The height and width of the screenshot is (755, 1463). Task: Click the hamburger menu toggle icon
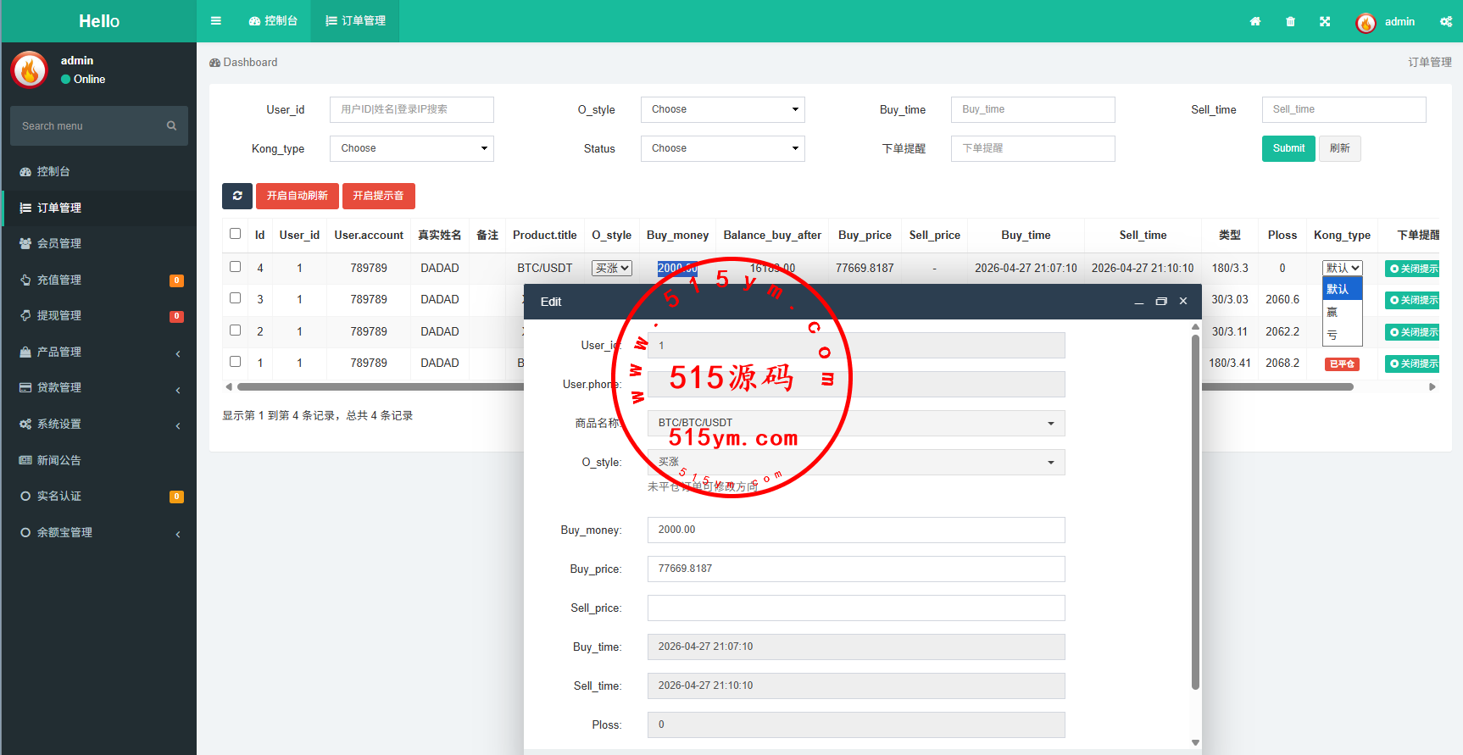click(x=216, y=21)
